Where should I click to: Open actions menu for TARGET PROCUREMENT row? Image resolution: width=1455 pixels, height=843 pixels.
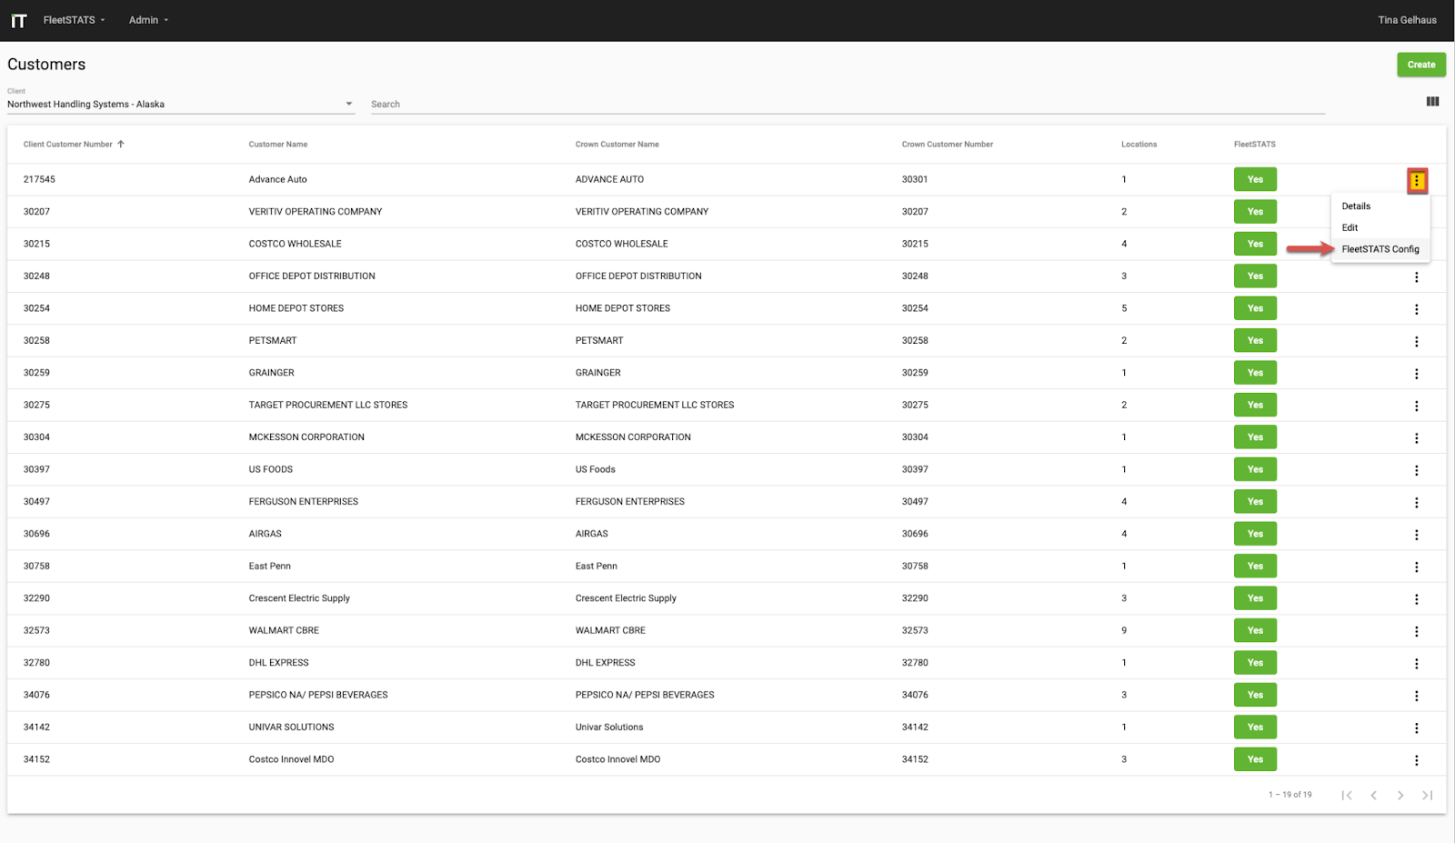click(x=1416, y=406)
